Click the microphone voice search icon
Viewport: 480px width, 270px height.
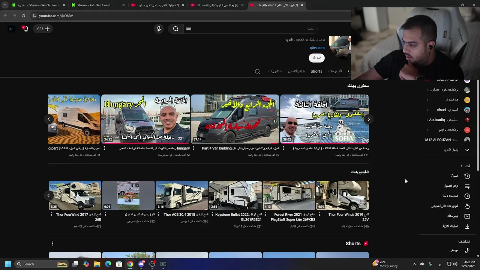click(159, 28)
